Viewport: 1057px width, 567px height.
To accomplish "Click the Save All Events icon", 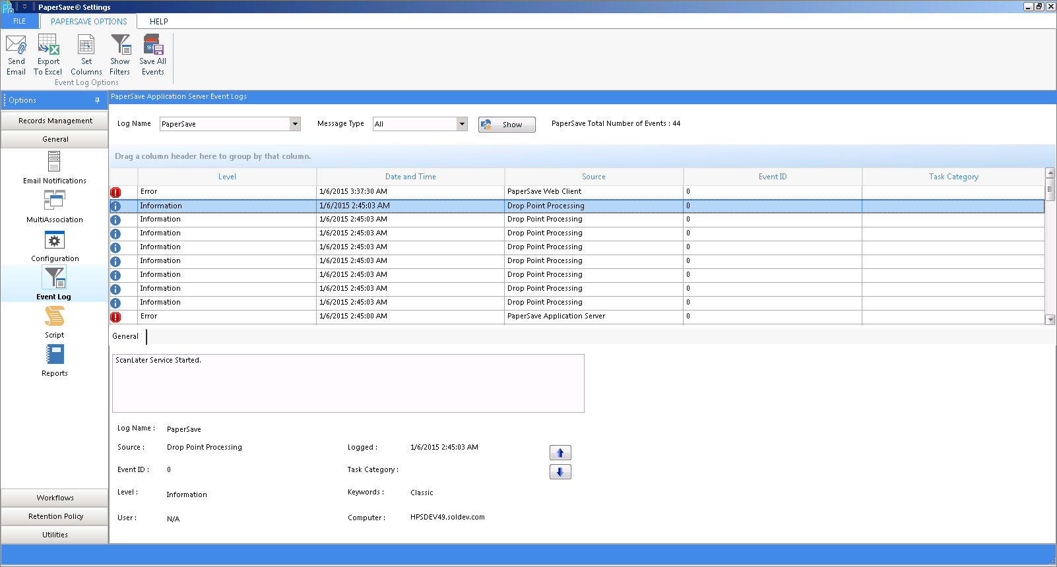I will tap(153, 55).
